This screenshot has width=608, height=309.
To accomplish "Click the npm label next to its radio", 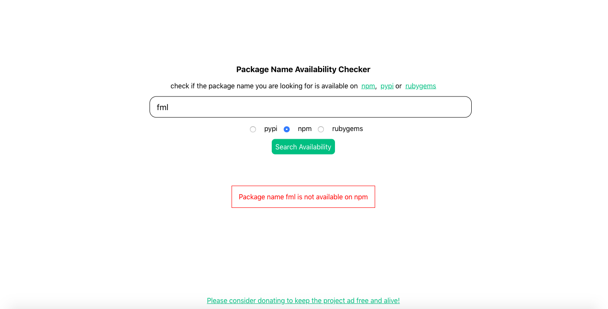I will pos(305,128).
